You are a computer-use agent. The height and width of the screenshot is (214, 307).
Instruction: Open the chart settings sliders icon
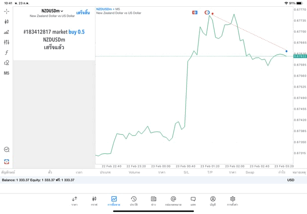[6, 42]
